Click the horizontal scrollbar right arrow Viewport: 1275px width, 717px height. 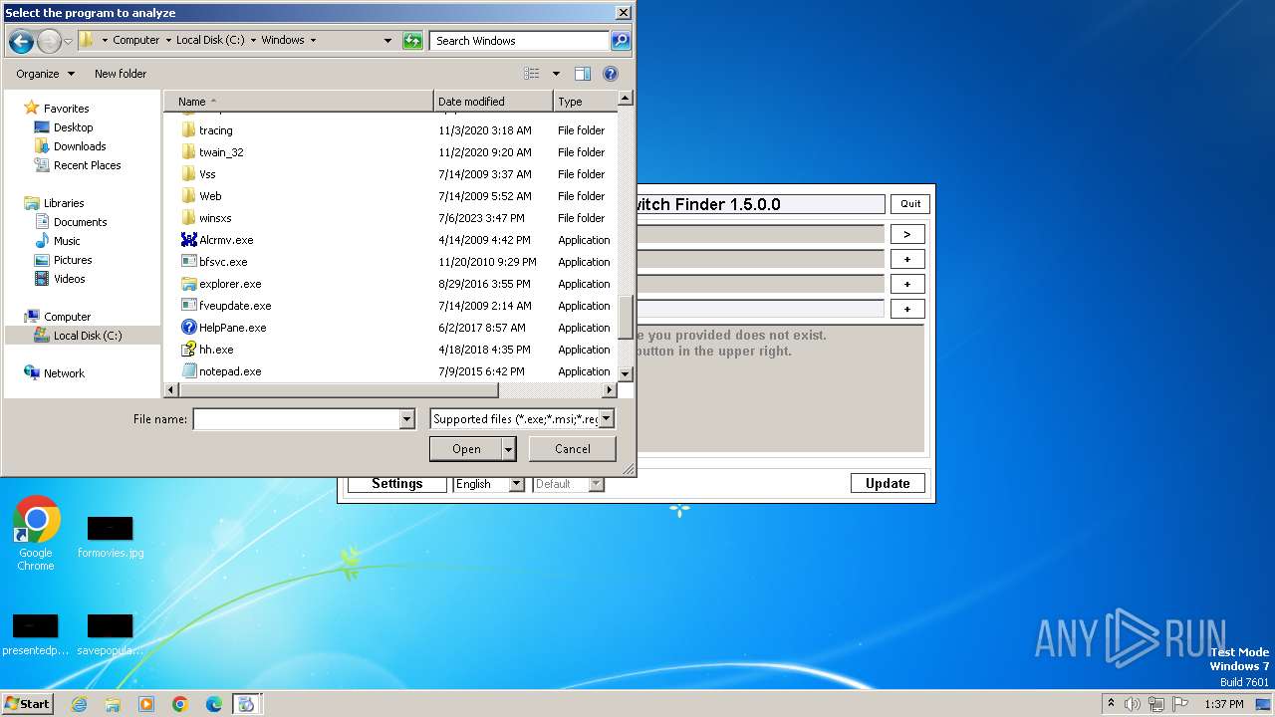tap(610, 390)
